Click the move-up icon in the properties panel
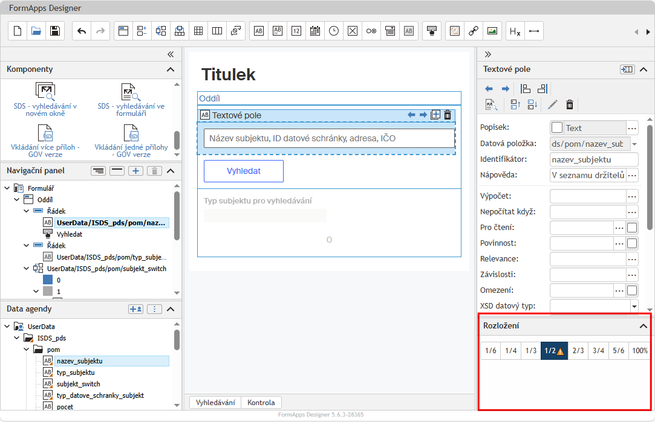 [515, 104]
